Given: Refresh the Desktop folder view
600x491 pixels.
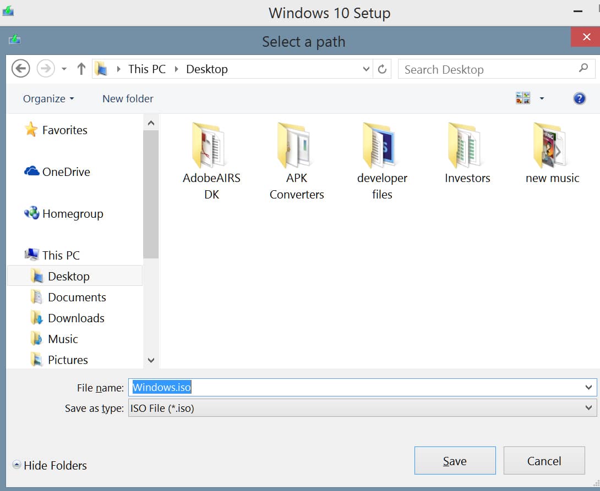Looking at the screenshot, I should [382, 69].
